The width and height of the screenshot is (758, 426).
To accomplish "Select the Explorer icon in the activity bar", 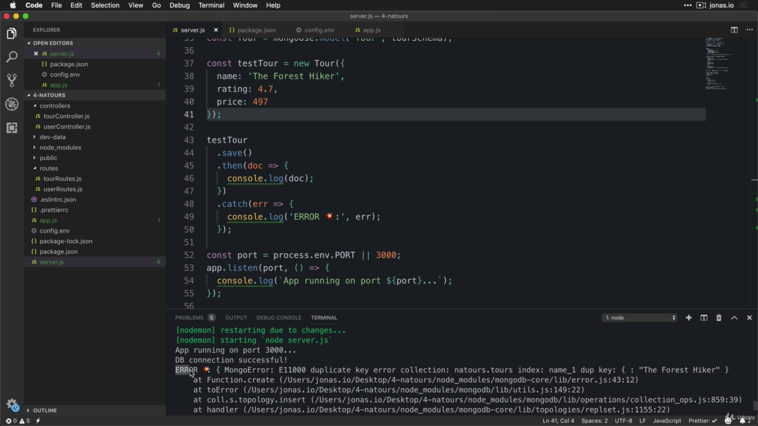I will [x=12, y=34].
